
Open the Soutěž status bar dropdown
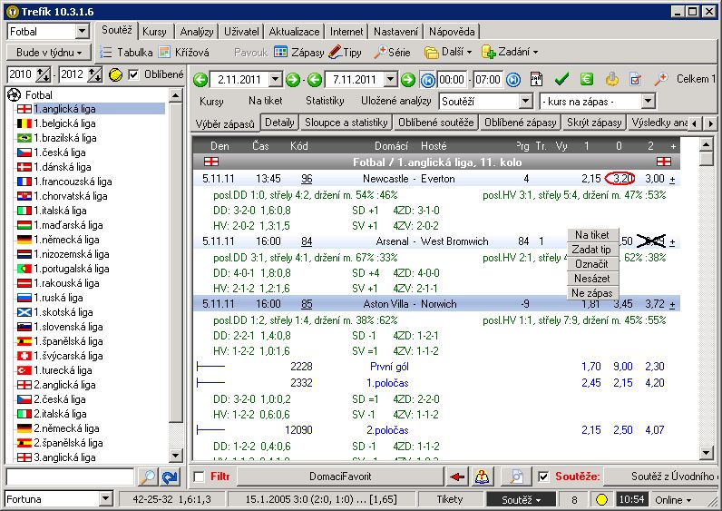pos(522,500)
